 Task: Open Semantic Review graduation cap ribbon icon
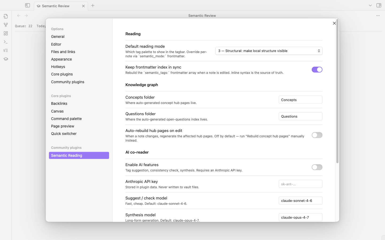coord(6,59)
